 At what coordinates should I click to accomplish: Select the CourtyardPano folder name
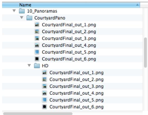(x=50, y=18)
